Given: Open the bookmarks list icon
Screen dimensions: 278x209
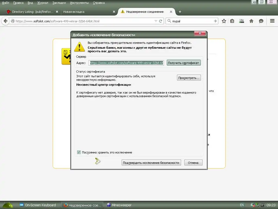Looking at the screenshot, I should click(232, 21).
